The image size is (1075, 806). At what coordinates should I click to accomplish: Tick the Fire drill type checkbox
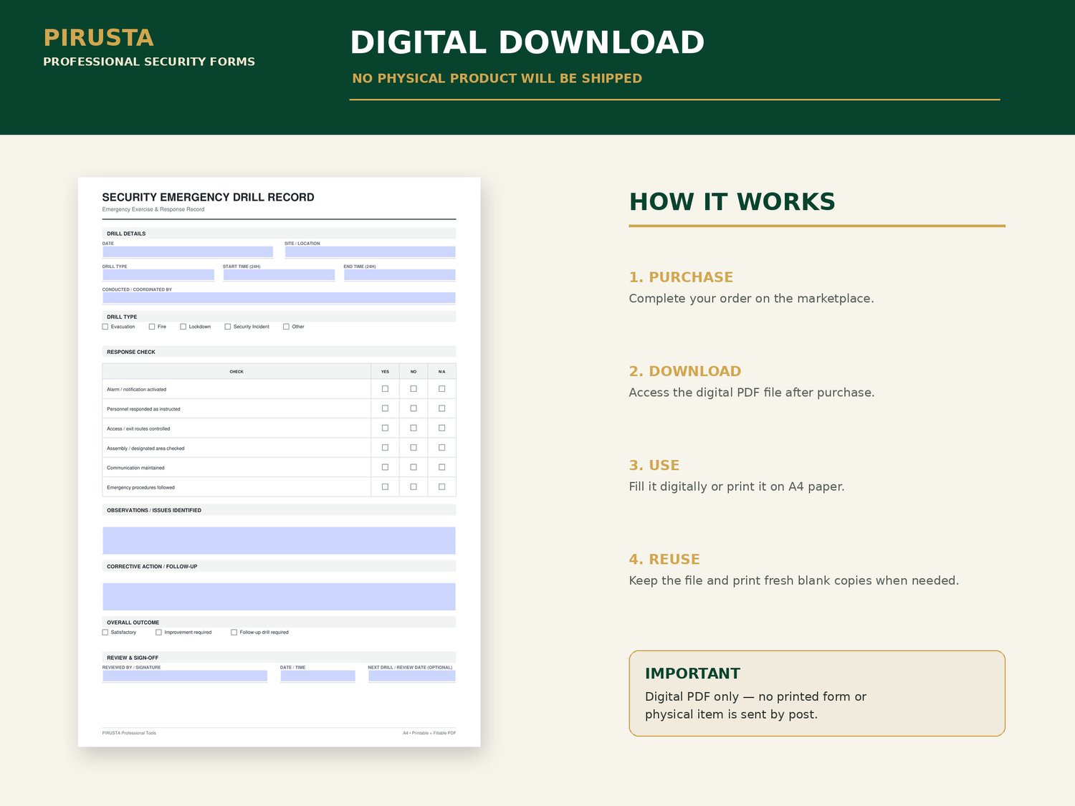click(152, 327)
